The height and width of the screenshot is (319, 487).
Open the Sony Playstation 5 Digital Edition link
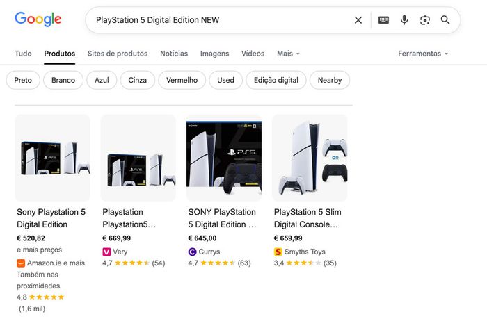51,218
